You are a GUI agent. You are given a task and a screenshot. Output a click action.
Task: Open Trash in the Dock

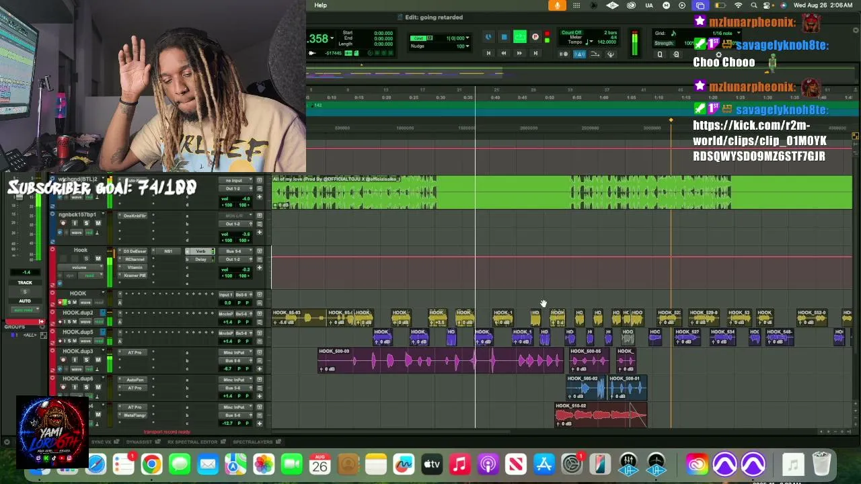[x=821, y=464]
